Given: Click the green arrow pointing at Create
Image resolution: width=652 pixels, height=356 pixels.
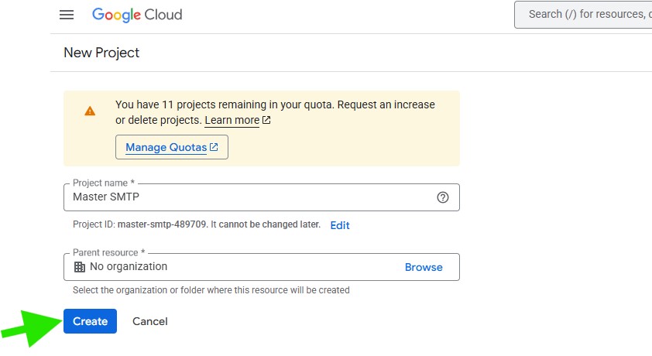Looking at the screenshot, I should (29, 327).
